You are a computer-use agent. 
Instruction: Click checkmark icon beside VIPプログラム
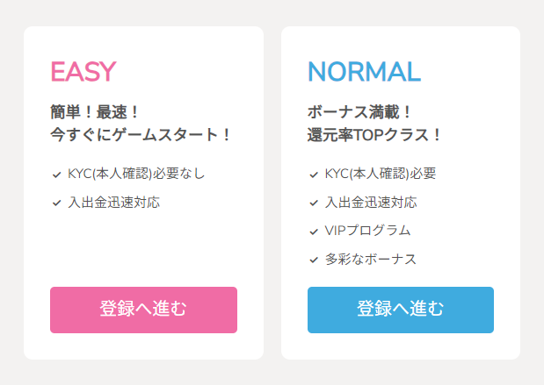(x=314, y=232)
